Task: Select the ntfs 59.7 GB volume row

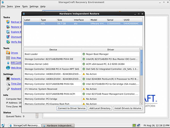Action: (x=83, y=23)
